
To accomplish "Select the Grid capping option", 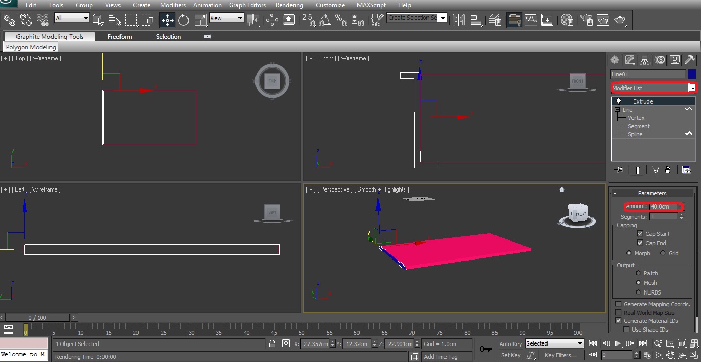I will 663,253.
